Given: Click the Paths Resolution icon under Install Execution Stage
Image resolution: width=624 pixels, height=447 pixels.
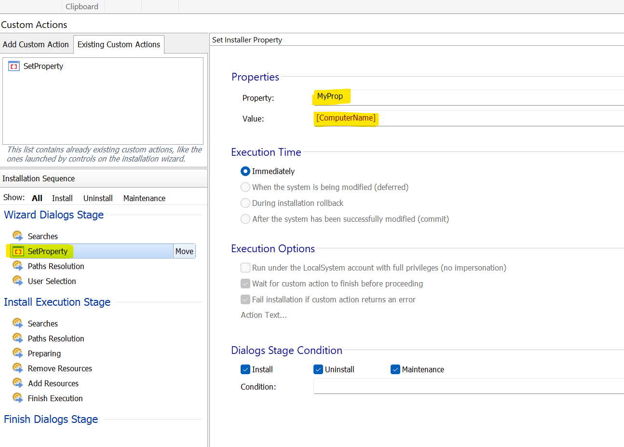Looking at the screenshot, I should pyautogui.click(x=18, y=338).
